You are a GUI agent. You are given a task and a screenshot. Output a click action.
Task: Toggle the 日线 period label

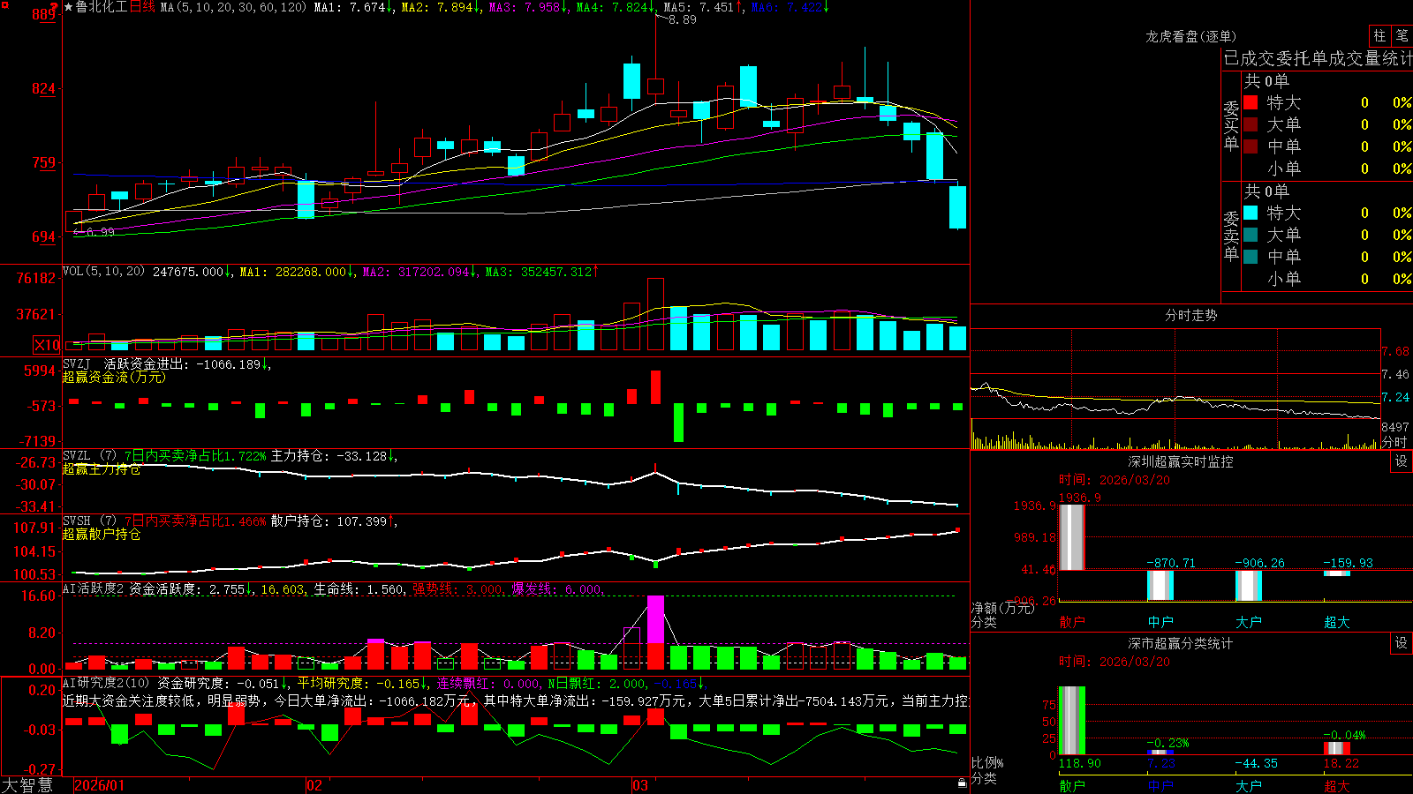coord(142,7)
